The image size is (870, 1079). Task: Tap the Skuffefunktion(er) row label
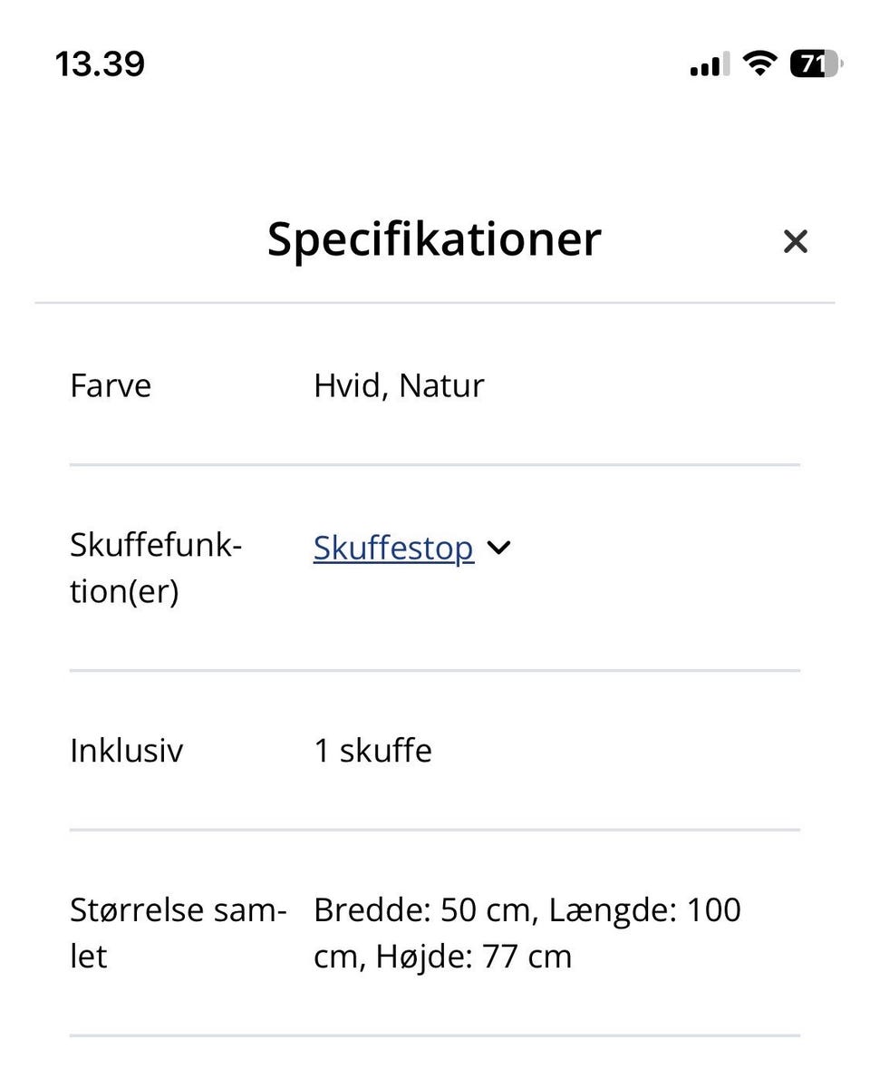pos(156,569)
